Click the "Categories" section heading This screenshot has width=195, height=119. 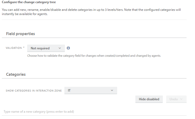point(16,74)
